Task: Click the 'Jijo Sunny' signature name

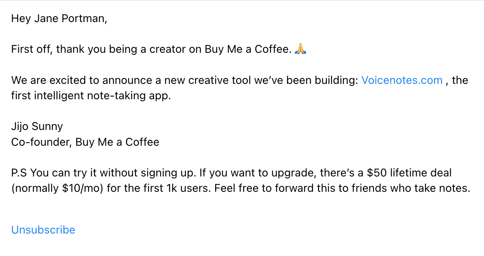Action: [37, 126]
